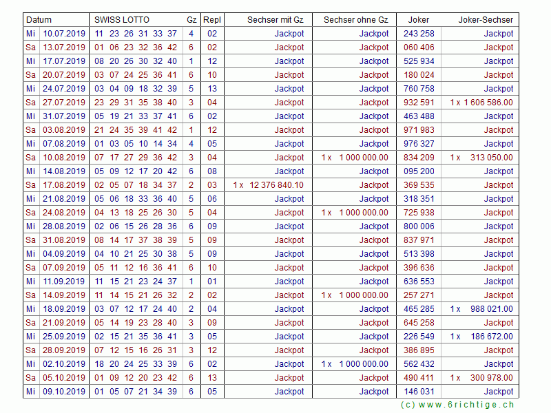The image size is (551, 413).
Task: Click the Datum column header
Action: point(39,20)
